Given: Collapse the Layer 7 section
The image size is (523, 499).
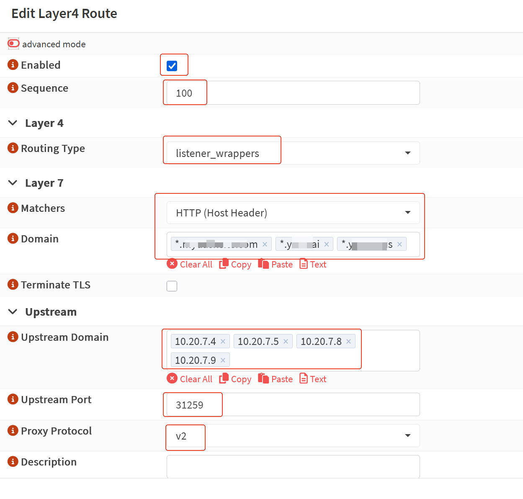Looking at the screenshot, I should [13, 183].
